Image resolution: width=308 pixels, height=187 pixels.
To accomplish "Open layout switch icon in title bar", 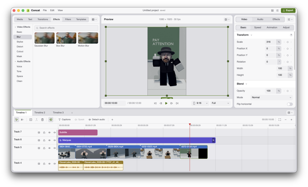I will point(272,11).
